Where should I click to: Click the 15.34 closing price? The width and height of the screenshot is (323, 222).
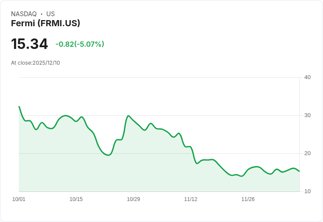pyautogui.click(x=29, y=44)
